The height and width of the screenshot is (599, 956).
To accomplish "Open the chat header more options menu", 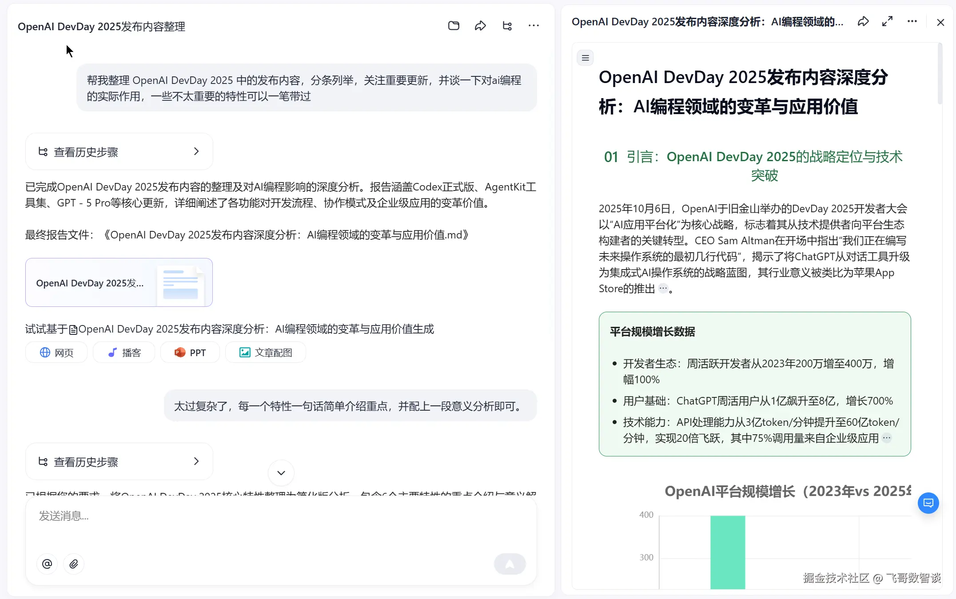I will coord(534,26).
